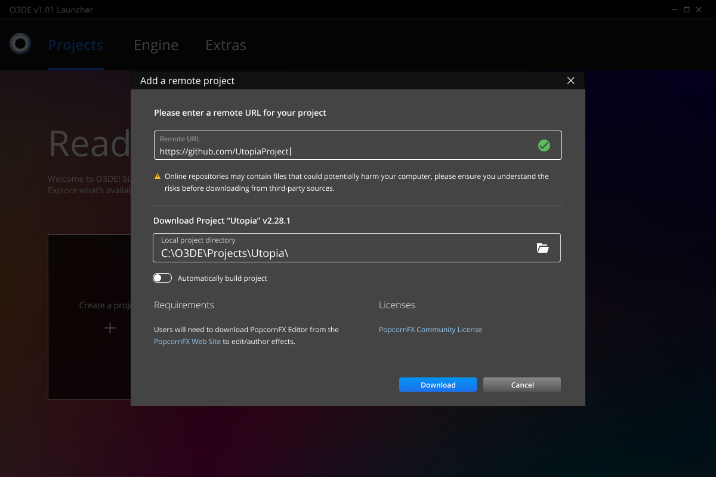Switch to the Extras tab

(226, 45)
